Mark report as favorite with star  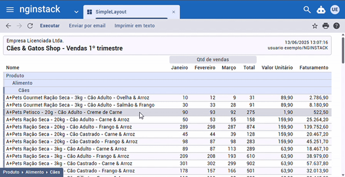[x=315, y=26]
